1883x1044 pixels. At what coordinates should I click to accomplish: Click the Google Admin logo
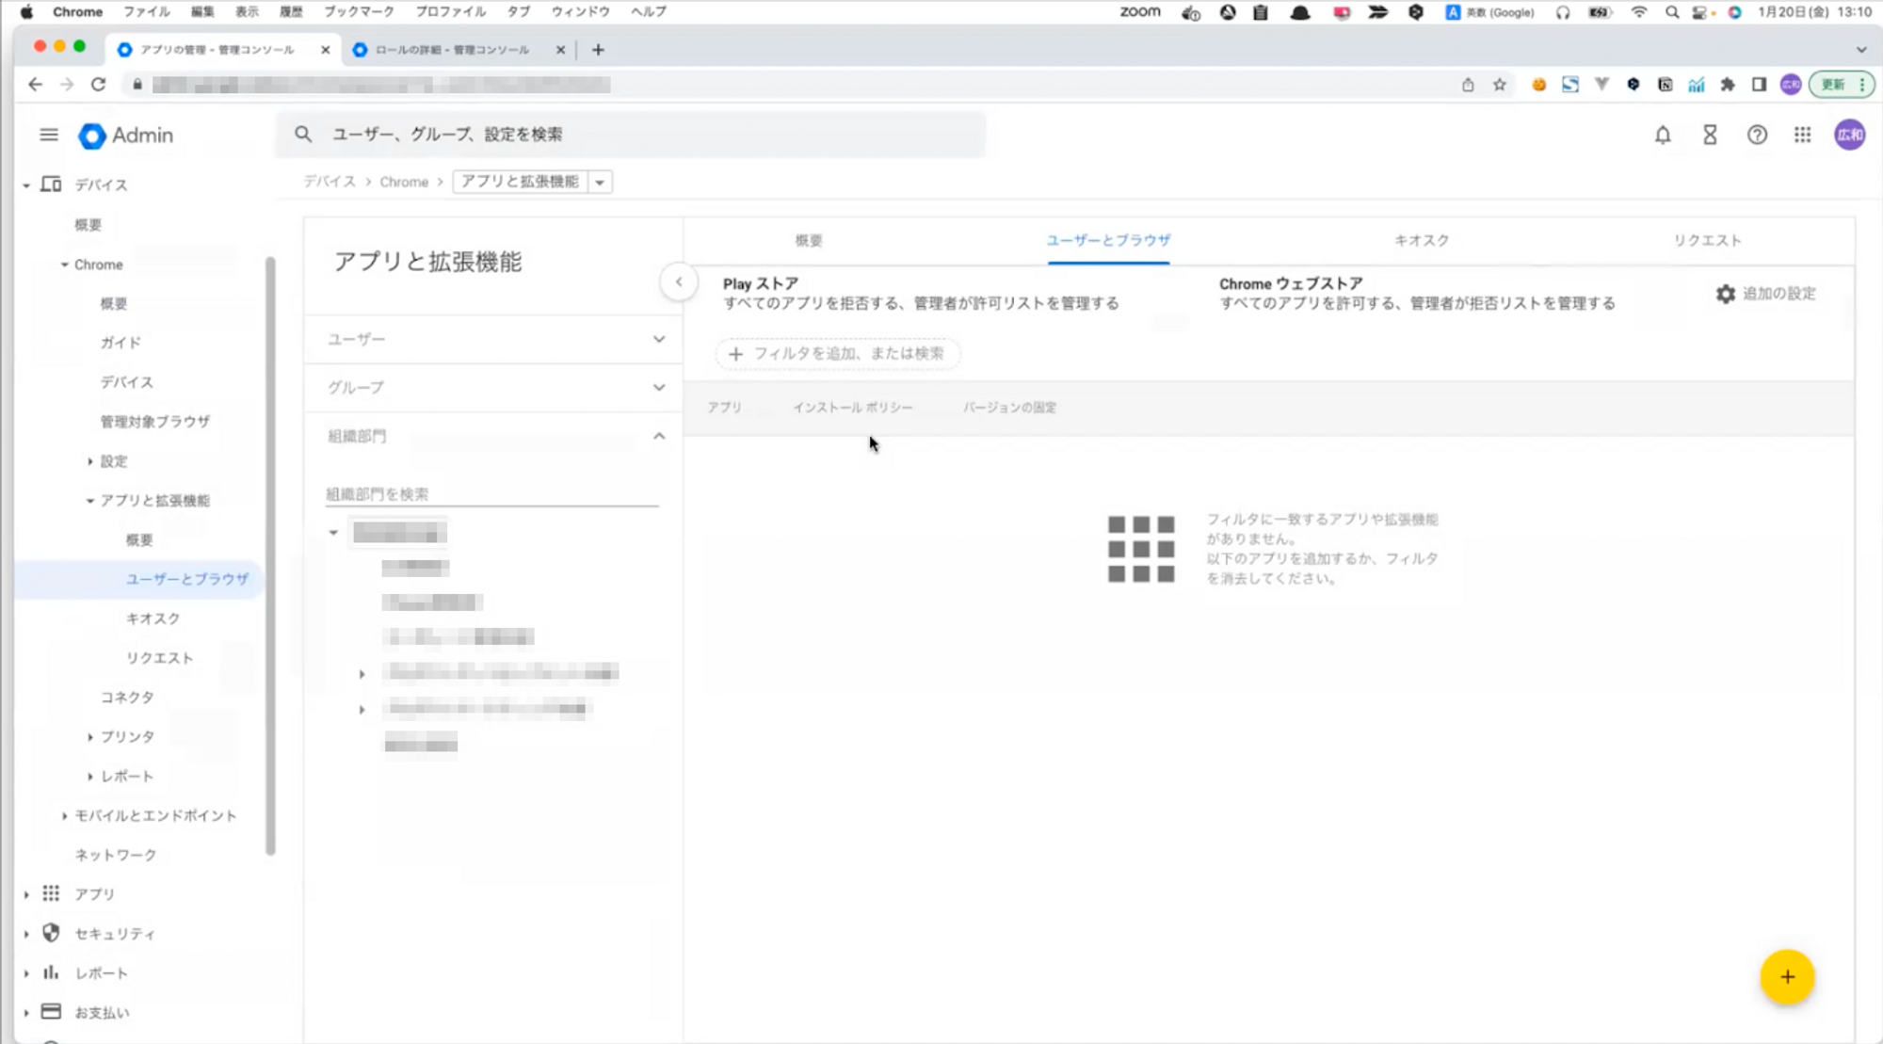point(126,136)
